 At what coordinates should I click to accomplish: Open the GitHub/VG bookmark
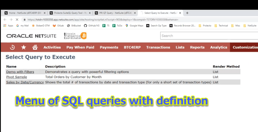pyautogui.click(x=92, y=25)
